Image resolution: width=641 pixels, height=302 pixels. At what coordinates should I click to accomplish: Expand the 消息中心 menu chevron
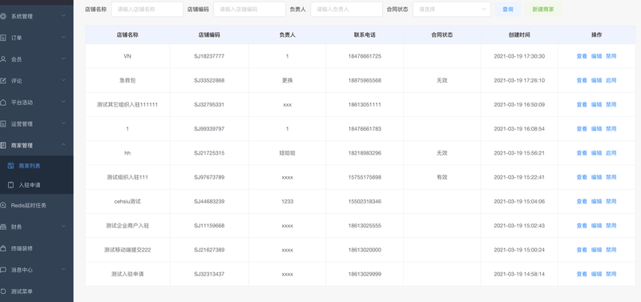(x=63, y=269)
